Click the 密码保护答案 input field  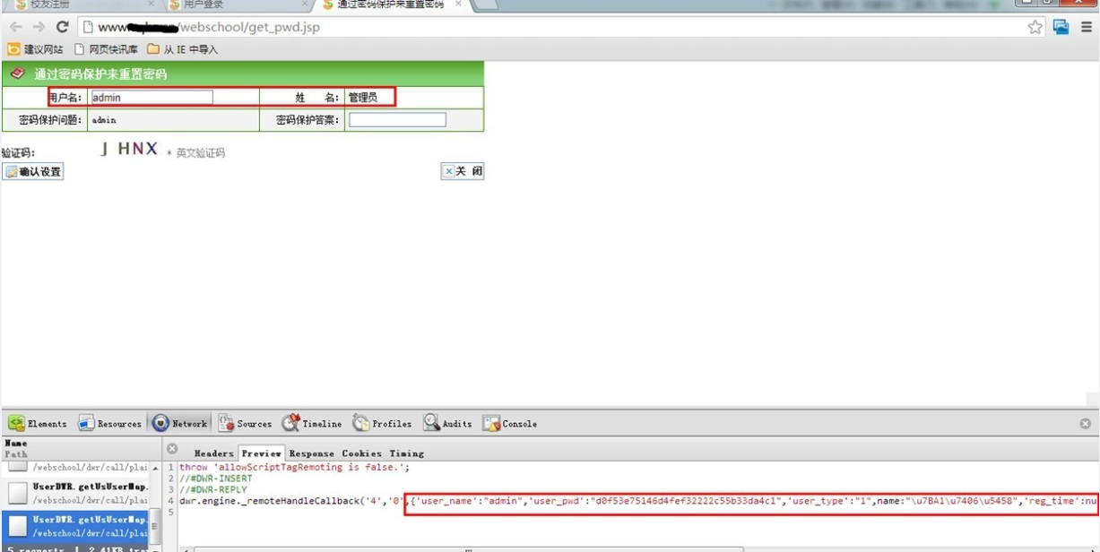397,120
